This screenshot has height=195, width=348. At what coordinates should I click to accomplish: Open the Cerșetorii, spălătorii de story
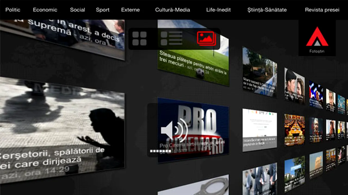point(62,130)
